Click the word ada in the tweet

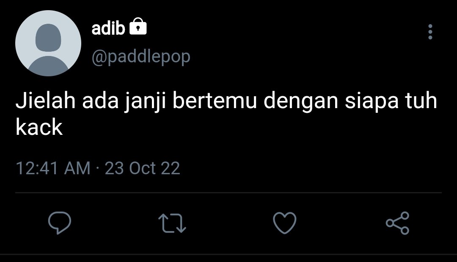pos(100,101)
